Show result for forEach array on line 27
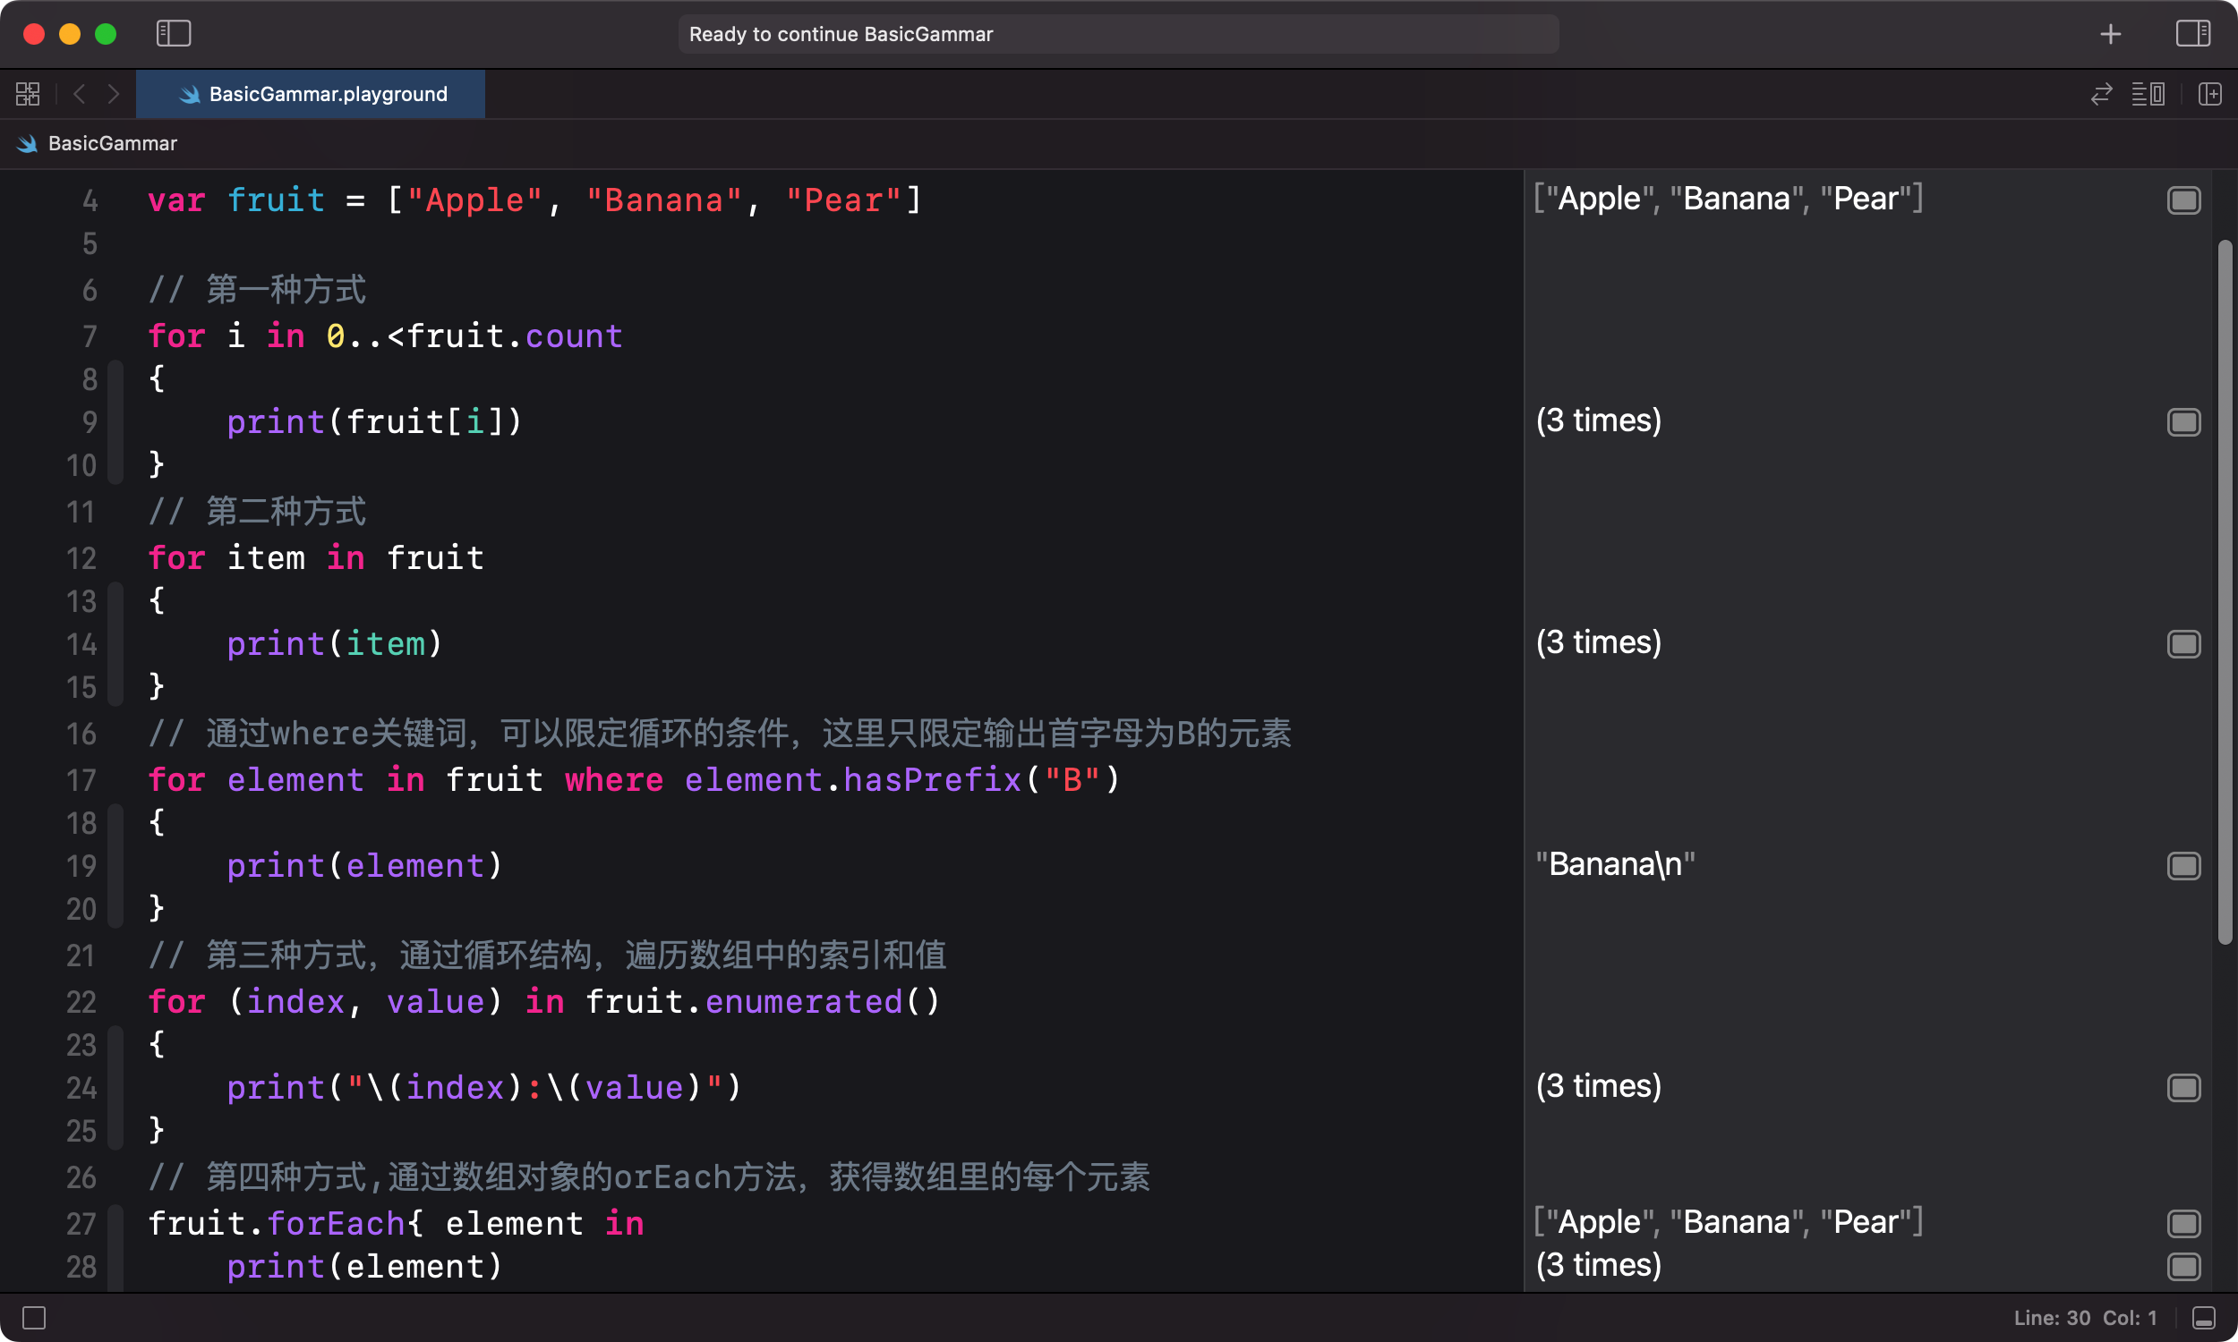2238x1342 pixels. pos(2183,1224)
